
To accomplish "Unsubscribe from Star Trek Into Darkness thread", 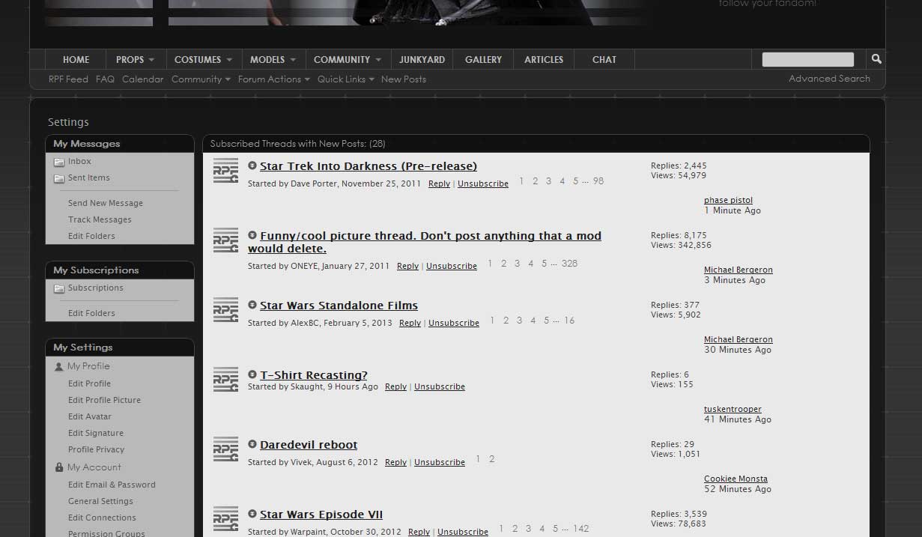I will [x=483, y=183].
